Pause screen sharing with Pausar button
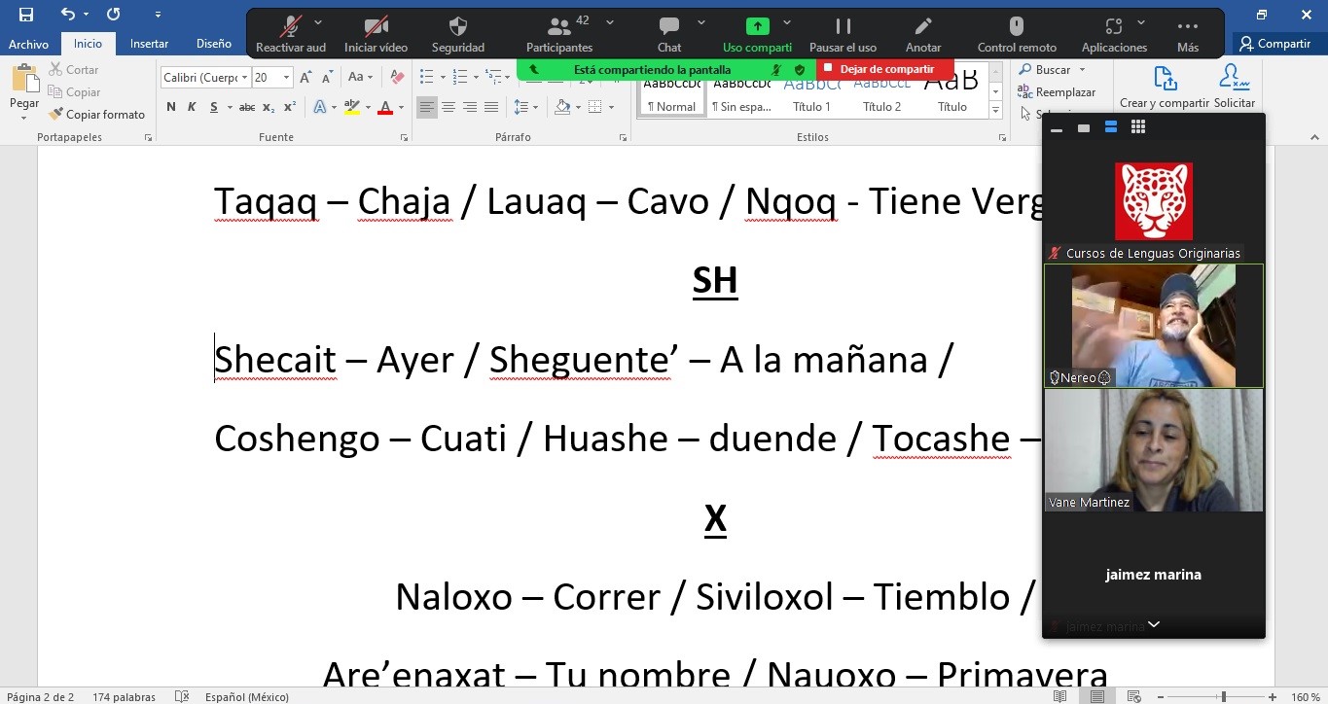The height and width of the screenshot is (704, 1328). click(843, 27)
